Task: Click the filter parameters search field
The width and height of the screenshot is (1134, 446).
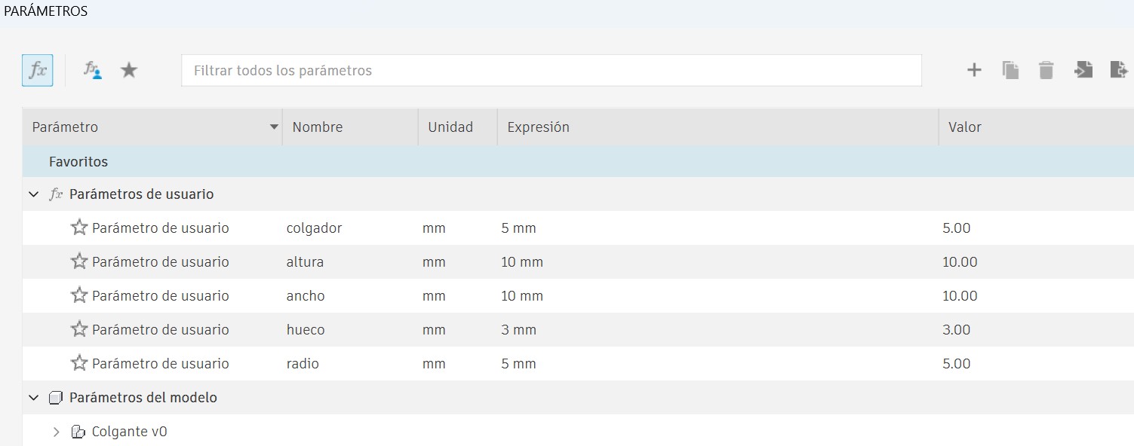Action: click(552, 70)
